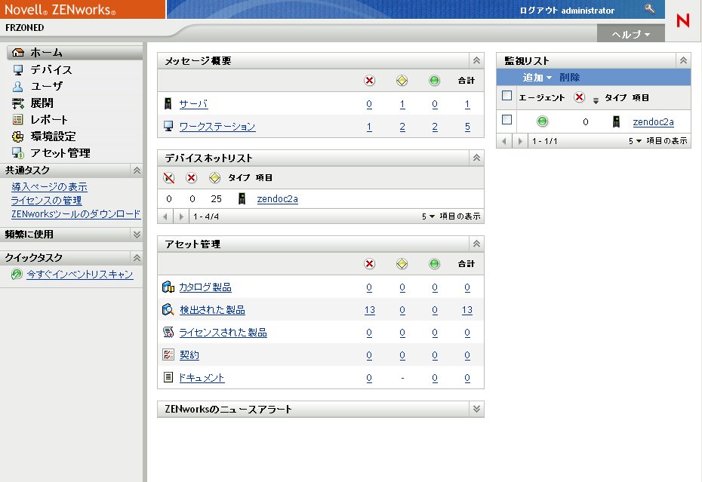Image resolution: width=702 pixels, height=482 pixels.
Task: Check the zendoc2a row checkbox
Action: click(506, 120)
